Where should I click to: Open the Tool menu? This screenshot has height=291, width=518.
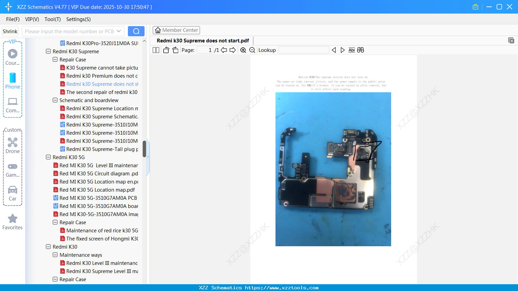(x=52, y=19)
